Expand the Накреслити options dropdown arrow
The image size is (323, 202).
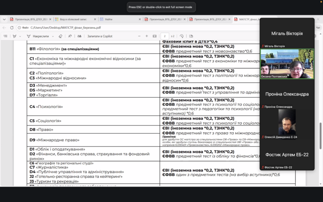click(x=53, y=36)
